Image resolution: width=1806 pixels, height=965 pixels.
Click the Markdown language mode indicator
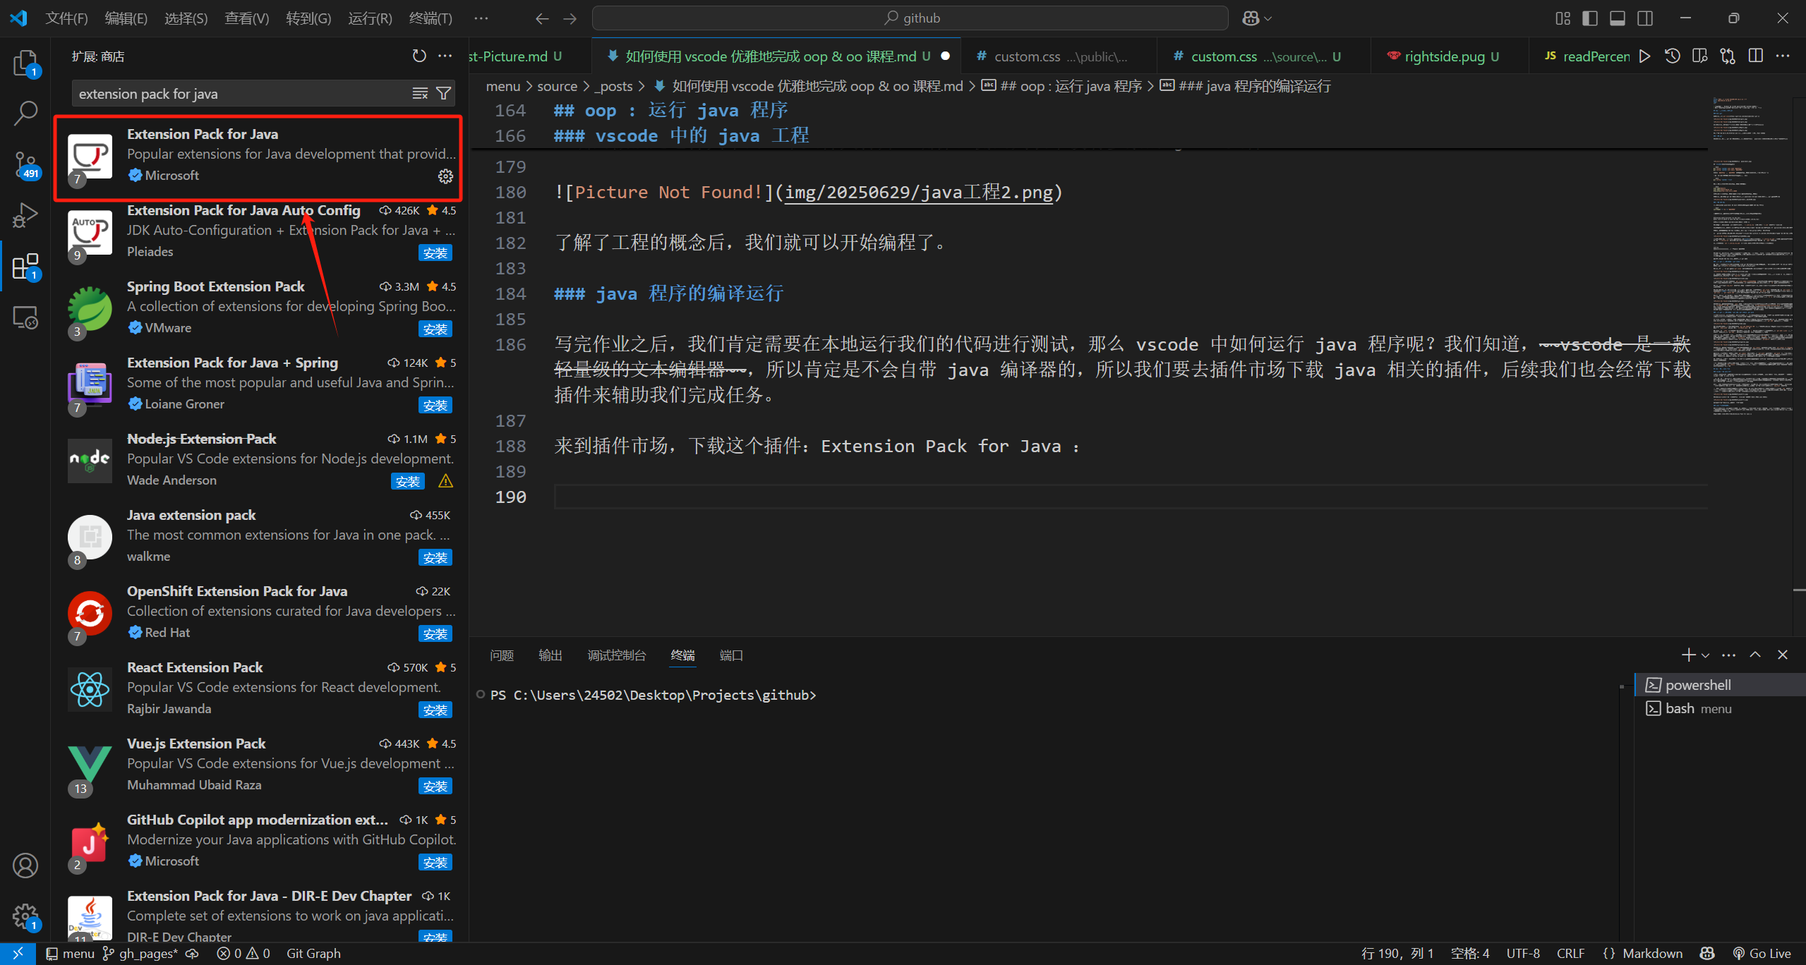[1651, 953]
